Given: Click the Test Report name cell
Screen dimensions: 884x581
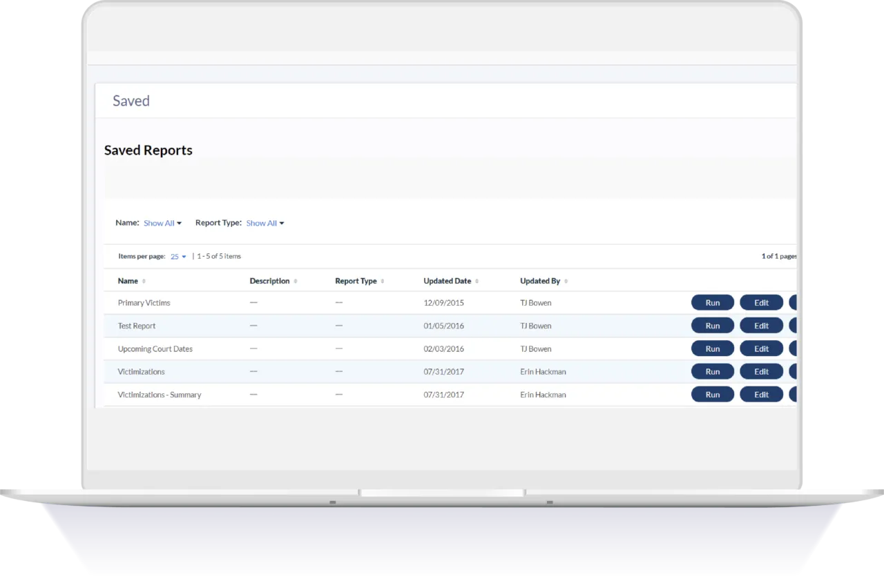Looking at the screenshot, I should (137, 326).
